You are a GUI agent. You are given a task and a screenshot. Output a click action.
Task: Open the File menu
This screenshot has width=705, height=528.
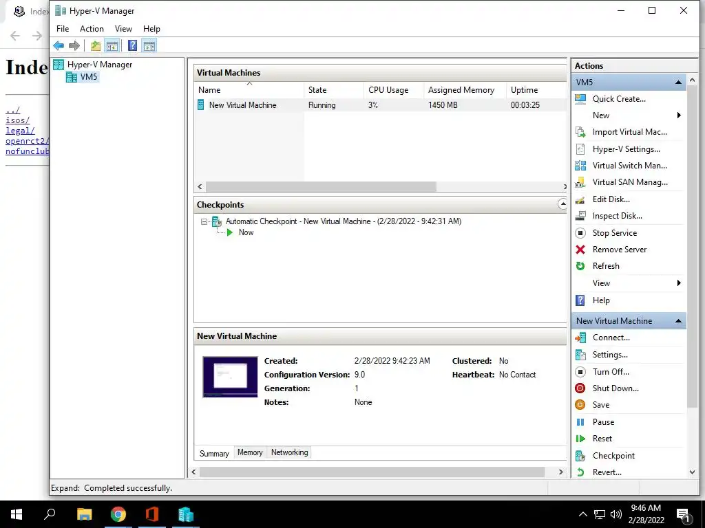pyautogui.click(x=63, y=29)
